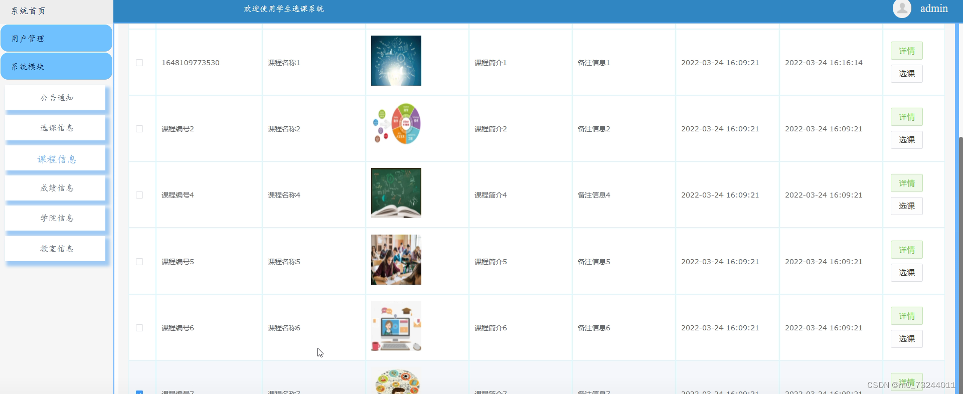Open the admin account name
This screenshot has height=394, width=963.
coord(934,9)
